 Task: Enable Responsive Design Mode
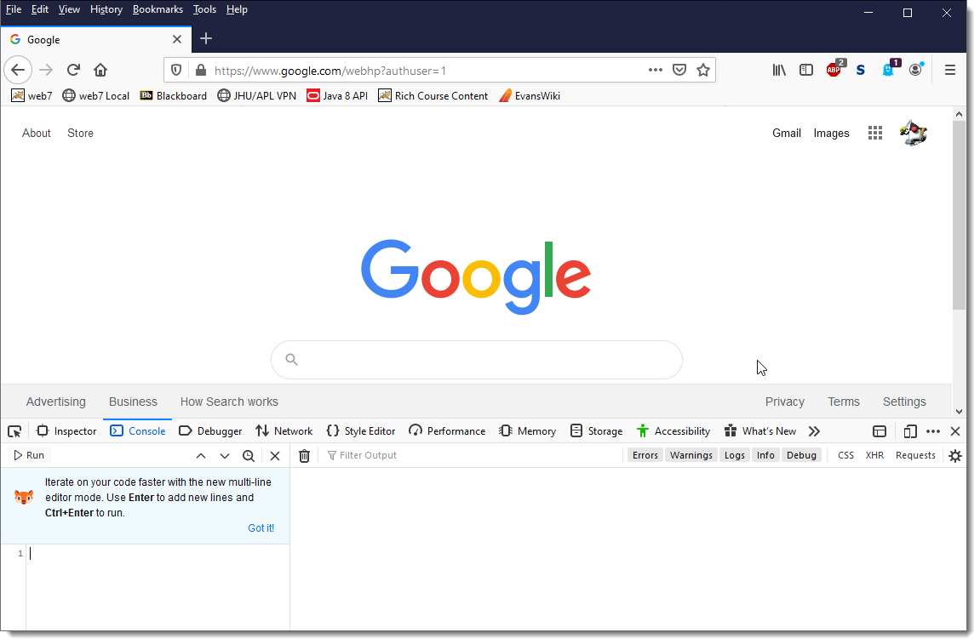coord(910,431)
